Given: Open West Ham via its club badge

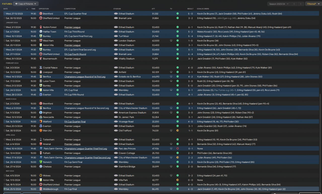Looking at the screenshot, I should [x=41, y=41].
